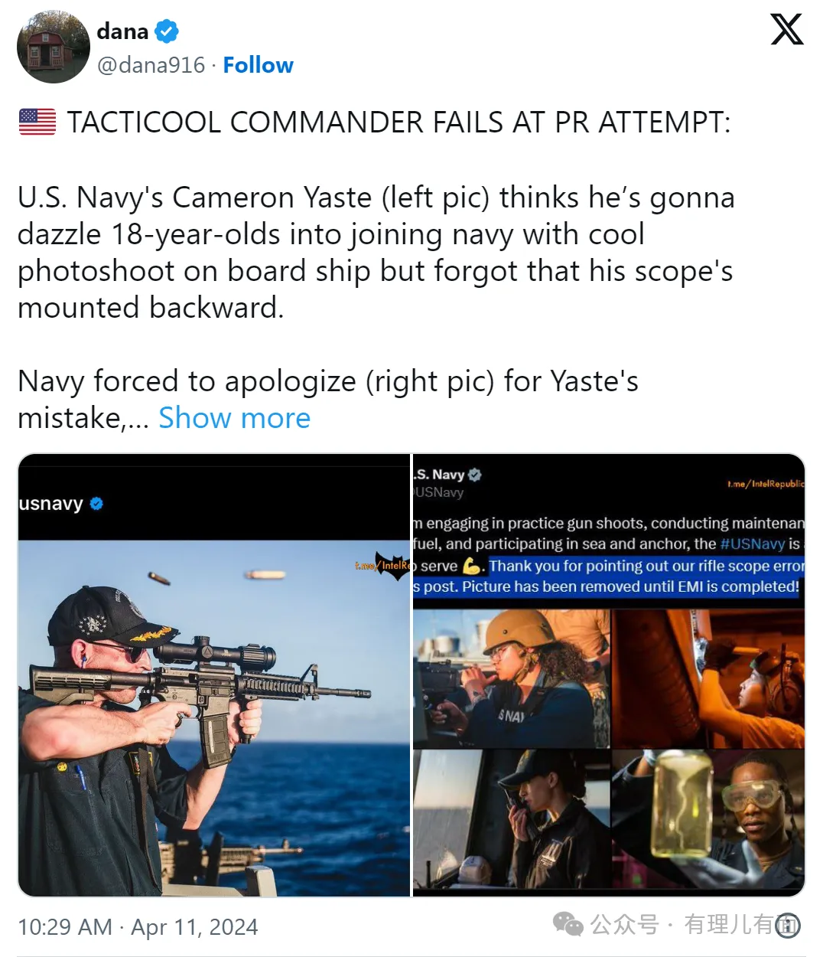Click the usnavy verified checkmark in left image

(x=96, y=504)
